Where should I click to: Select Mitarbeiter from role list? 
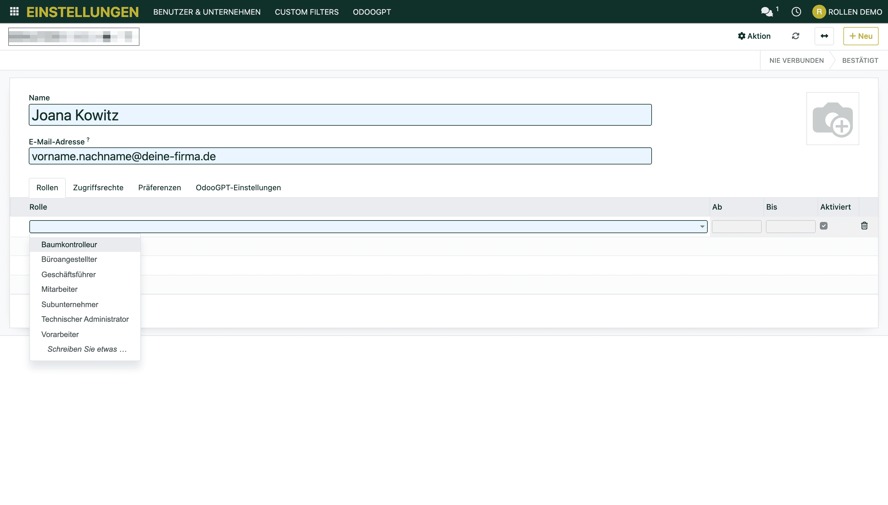tap(85, 289)
